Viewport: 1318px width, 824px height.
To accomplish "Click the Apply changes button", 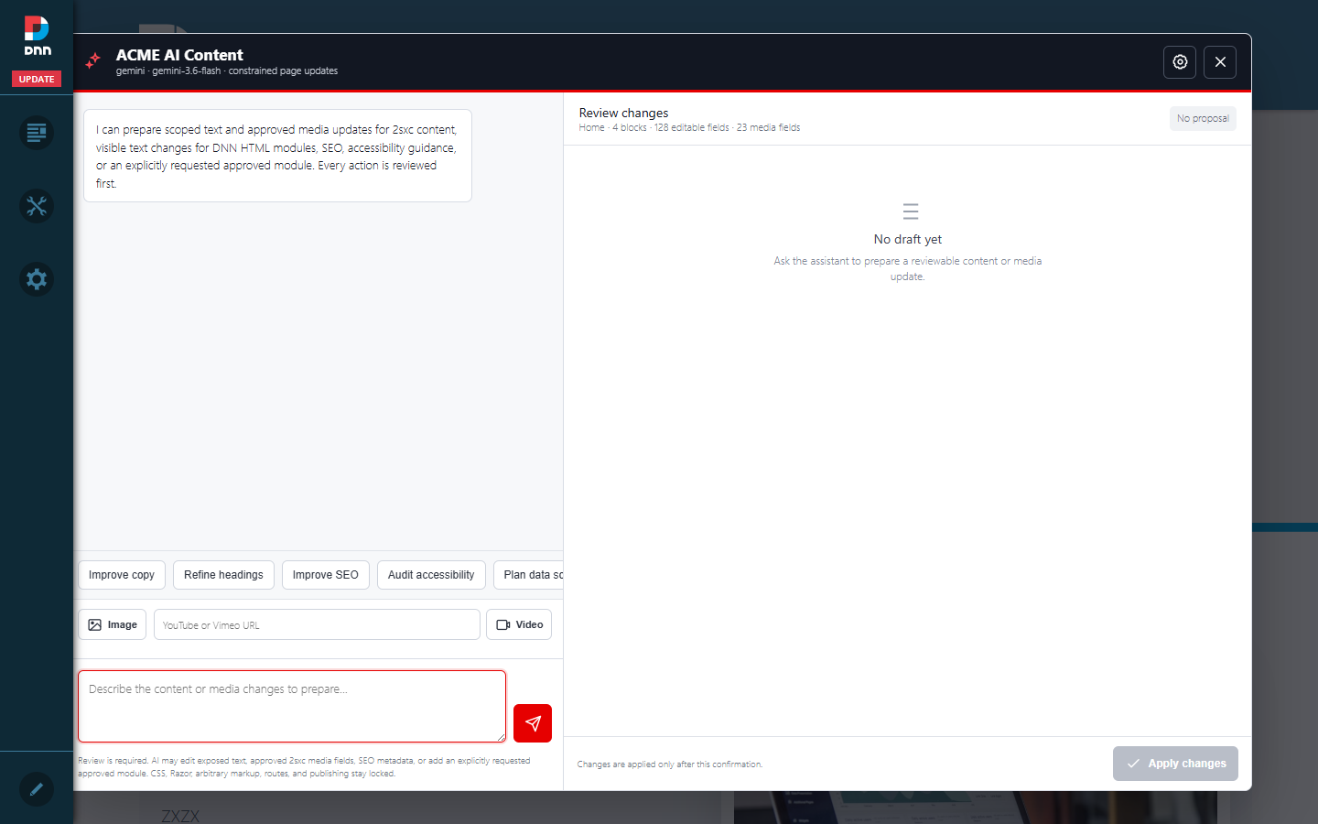I will [x=1175, y=764].
